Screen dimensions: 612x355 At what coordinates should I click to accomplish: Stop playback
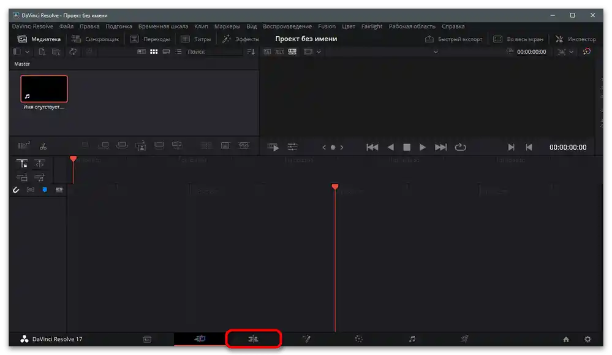(x=407, y=147)
